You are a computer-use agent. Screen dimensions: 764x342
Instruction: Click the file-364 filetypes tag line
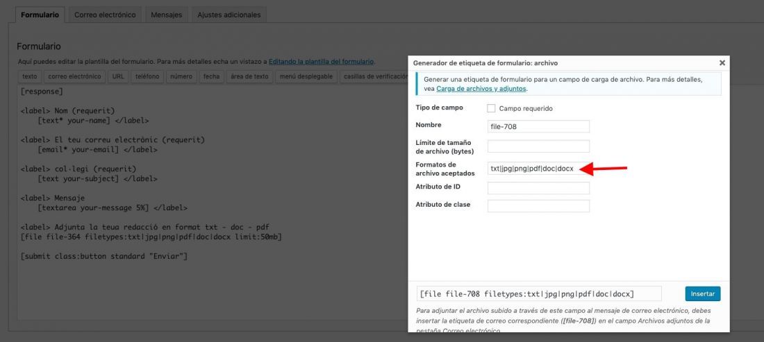151,237
